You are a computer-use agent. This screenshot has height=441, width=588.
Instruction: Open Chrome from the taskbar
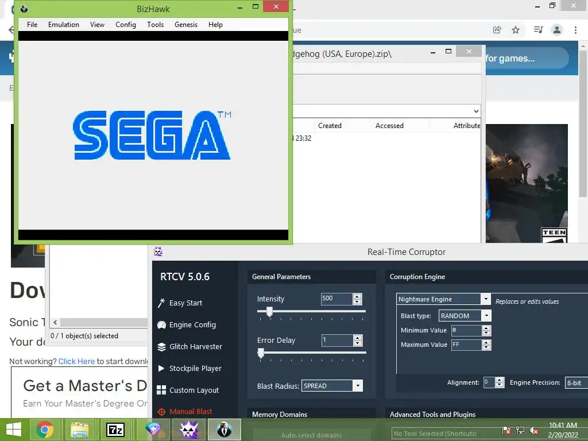45,430
